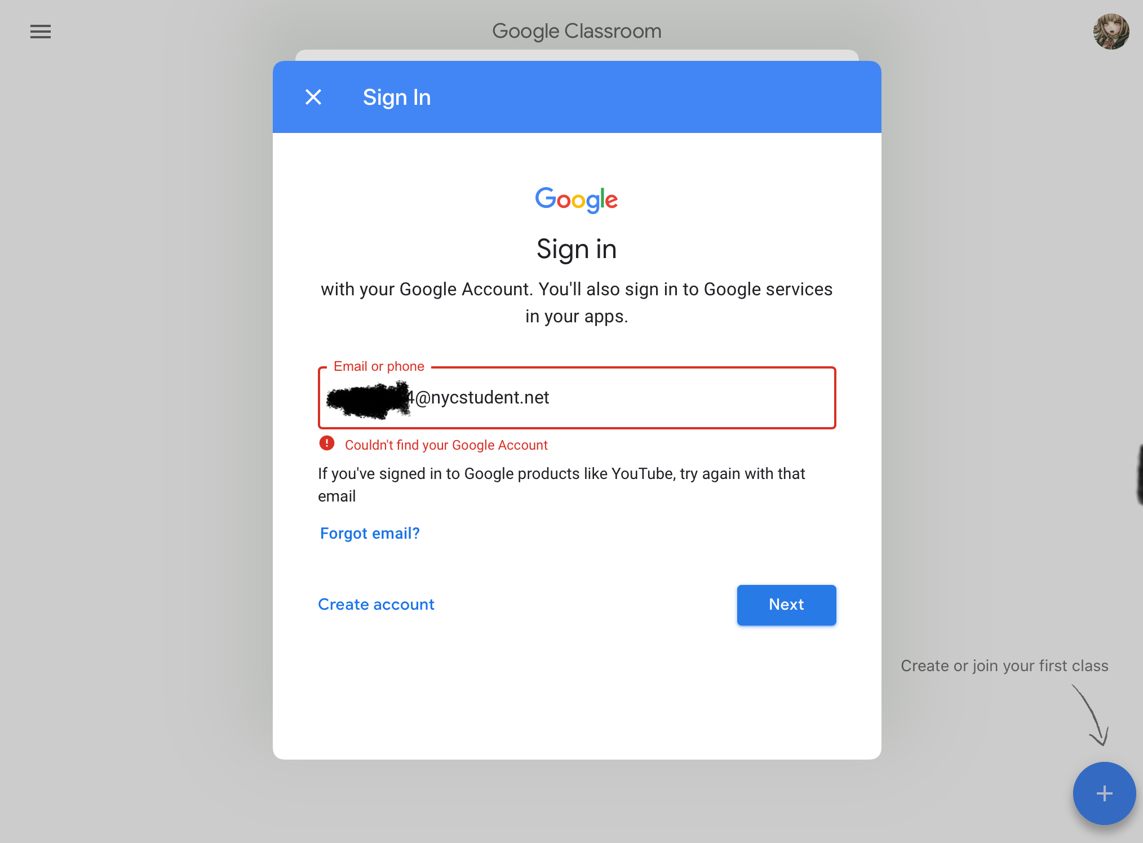Screen dimensions: 1143x843
Task: Click the Sign In dialog header icon area
Action: tap(314, 97)
